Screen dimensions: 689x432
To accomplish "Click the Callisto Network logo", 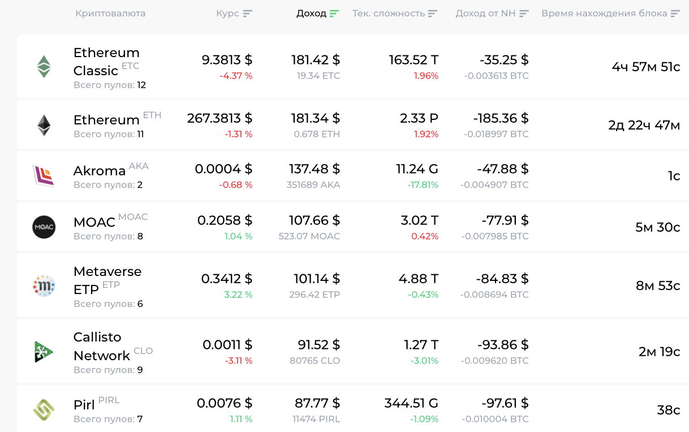I will (44, 352).
